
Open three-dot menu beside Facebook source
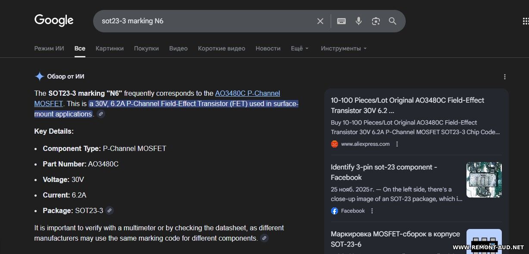click(x=372, y=211)
